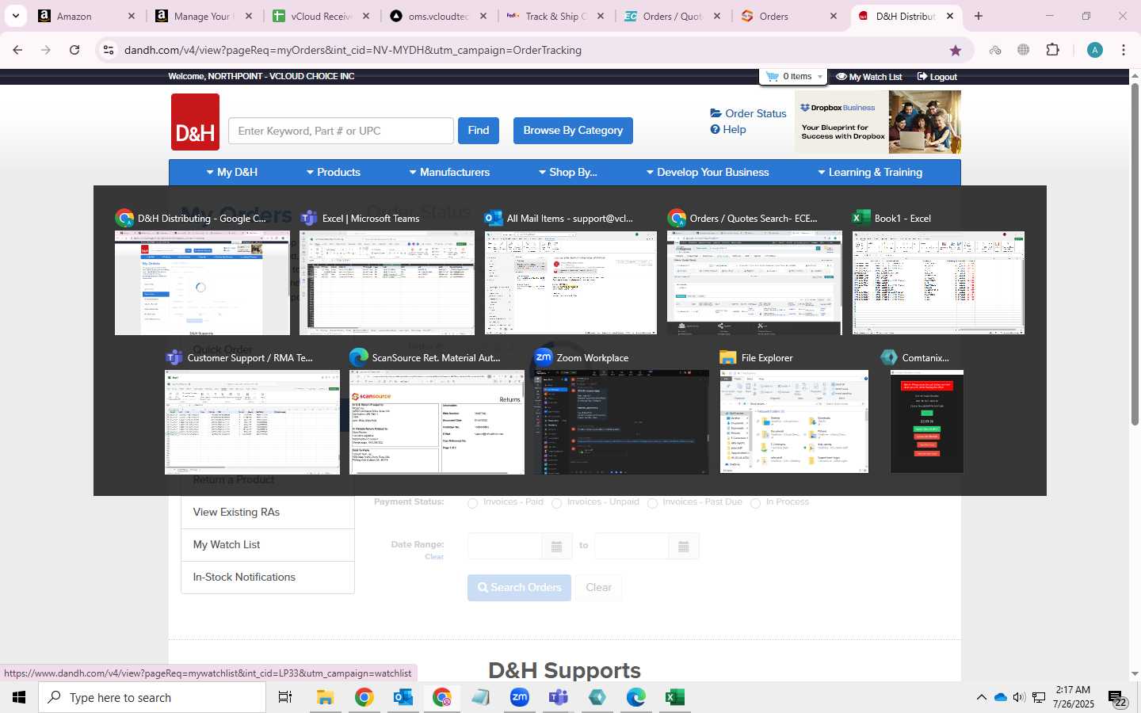Open Outlook from taskbar
This screenshot has width=1141, height=713.
click(x=403, y=697)
